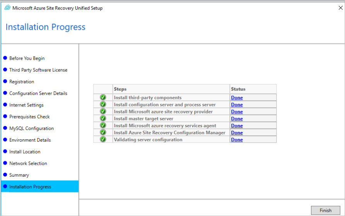The image size is (345, 216).
Task: Select Network Selection step
Action: click(x=28, y=163)
